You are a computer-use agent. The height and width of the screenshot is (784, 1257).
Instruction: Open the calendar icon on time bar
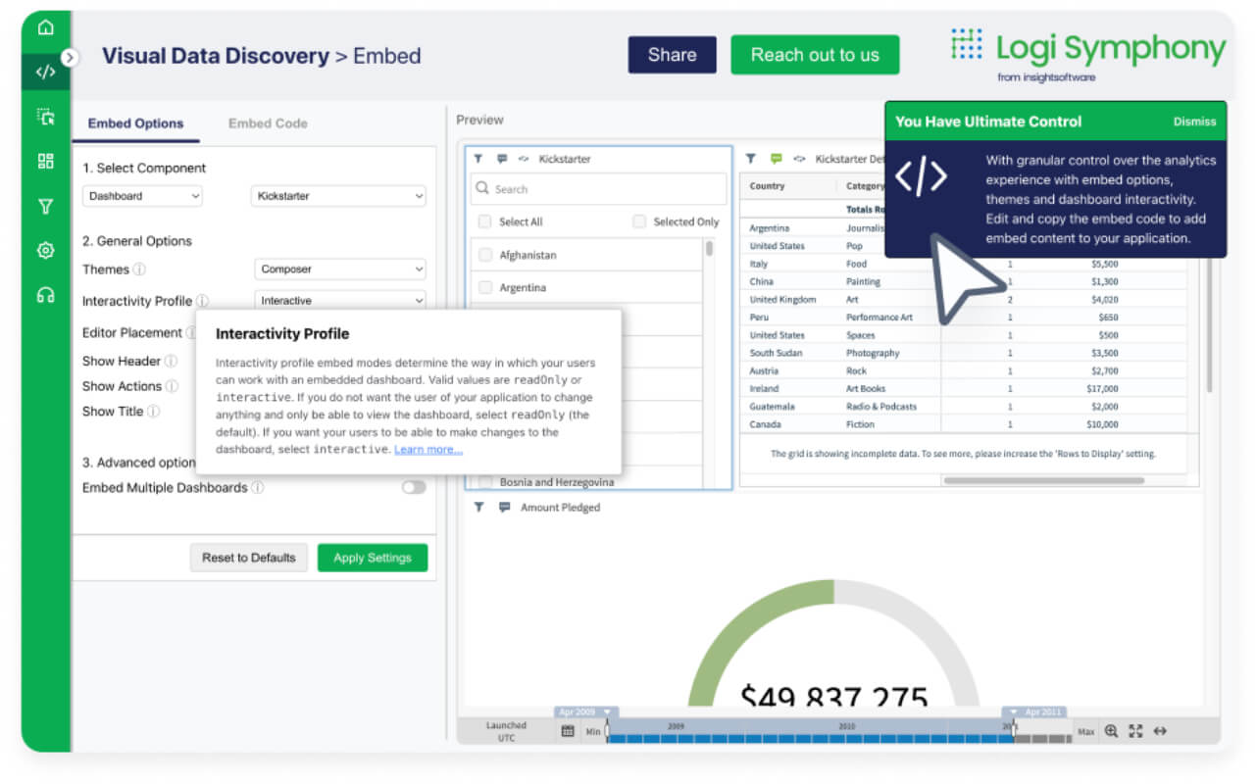(568, 731)
